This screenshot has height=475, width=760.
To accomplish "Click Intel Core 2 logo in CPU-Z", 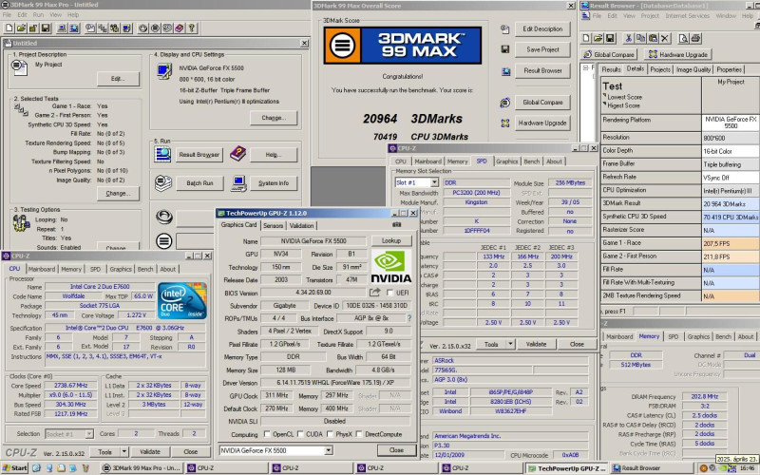I will point(182,301).
